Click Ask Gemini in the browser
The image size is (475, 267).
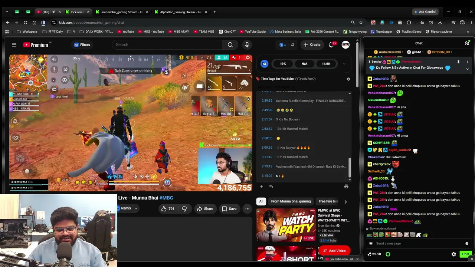click(x=425, y=12)
